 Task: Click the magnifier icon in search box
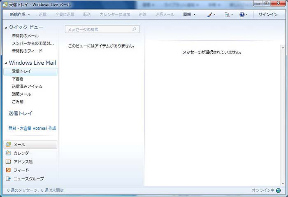135,30
